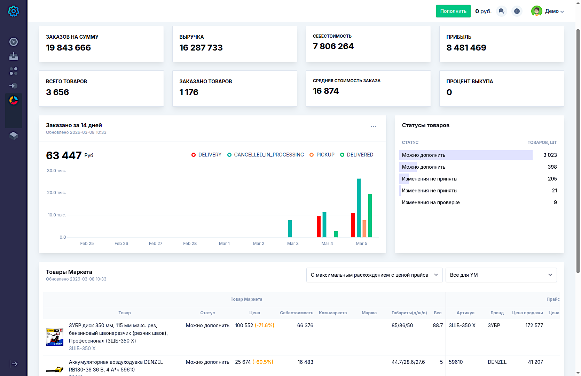Screen dimensions: 581x376
Task: Click the four-dots sidebar icon
Action: 14,71
